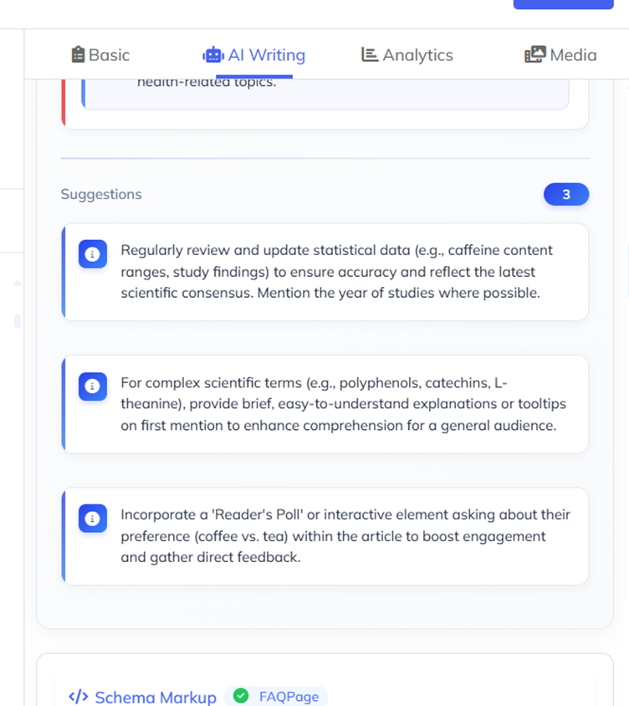Image resolution: width=629 pixels, height=706 pixels.
Task: Select the Basic clipboard icon
Action: tap(79, 54)
